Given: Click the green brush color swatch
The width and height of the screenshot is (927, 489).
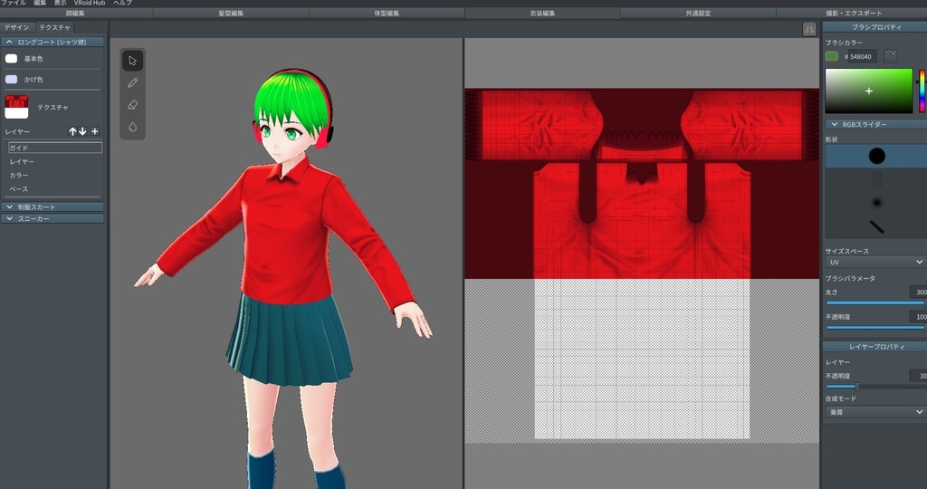Looking at the screenshot, I should tap(832, 56).
